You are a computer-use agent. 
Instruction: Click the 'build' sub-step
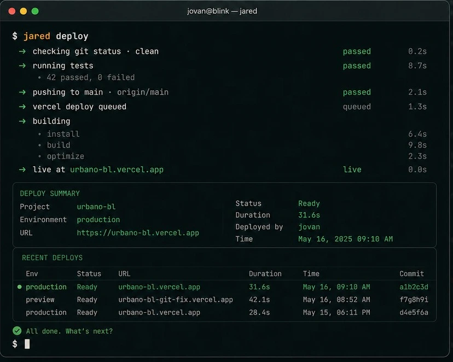point(59,145)
